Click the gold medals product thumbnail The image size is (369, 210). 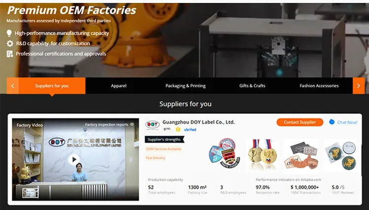click(x=262, y=154)
